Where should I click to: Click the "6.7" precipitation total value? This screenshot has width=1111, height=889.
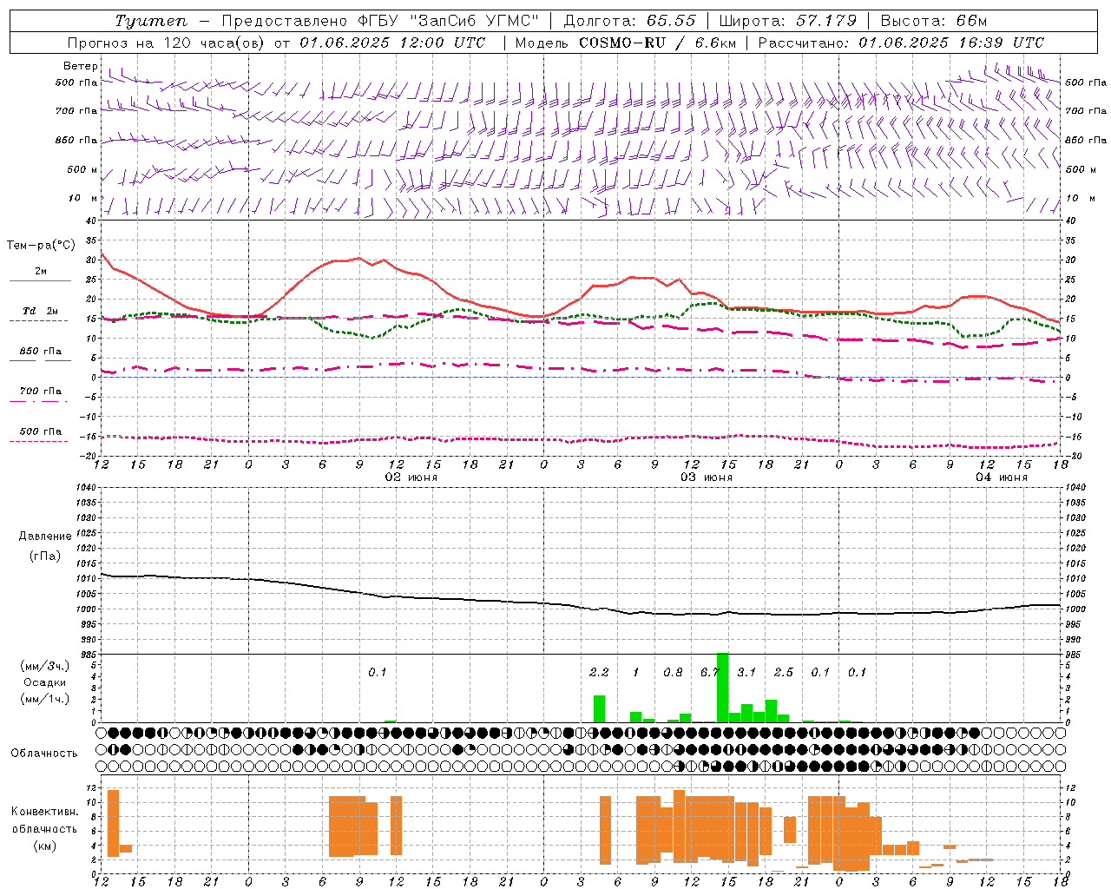710,672
